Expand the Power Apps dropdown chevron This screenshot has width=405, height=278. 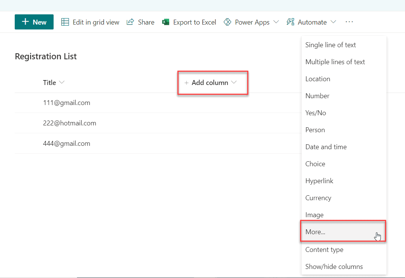click(x=277, y=22)
